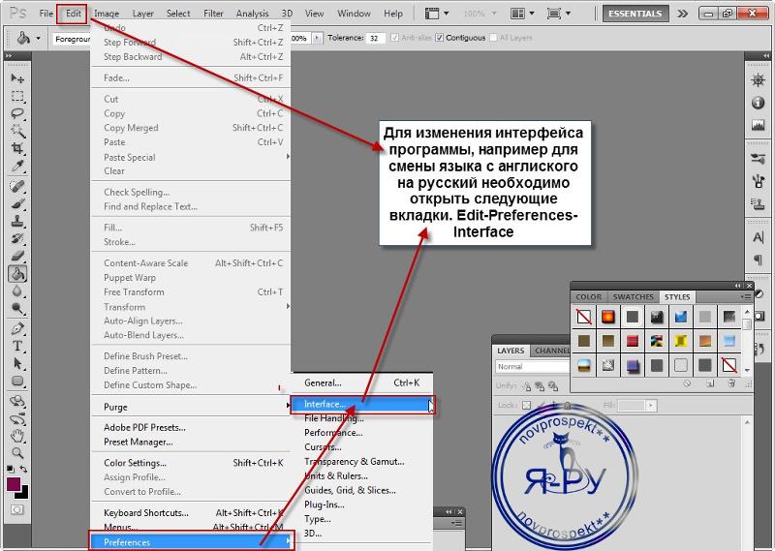Select the Blur tool
Image resolution: width=775 pixels, height=551 pixels.
coord(17,291)
